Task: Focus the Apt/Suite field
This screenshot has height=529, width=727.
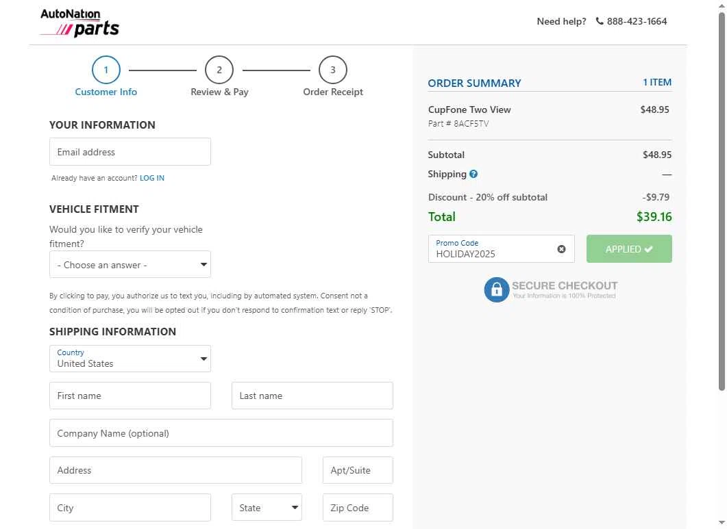Action: [x=358, y=470]
